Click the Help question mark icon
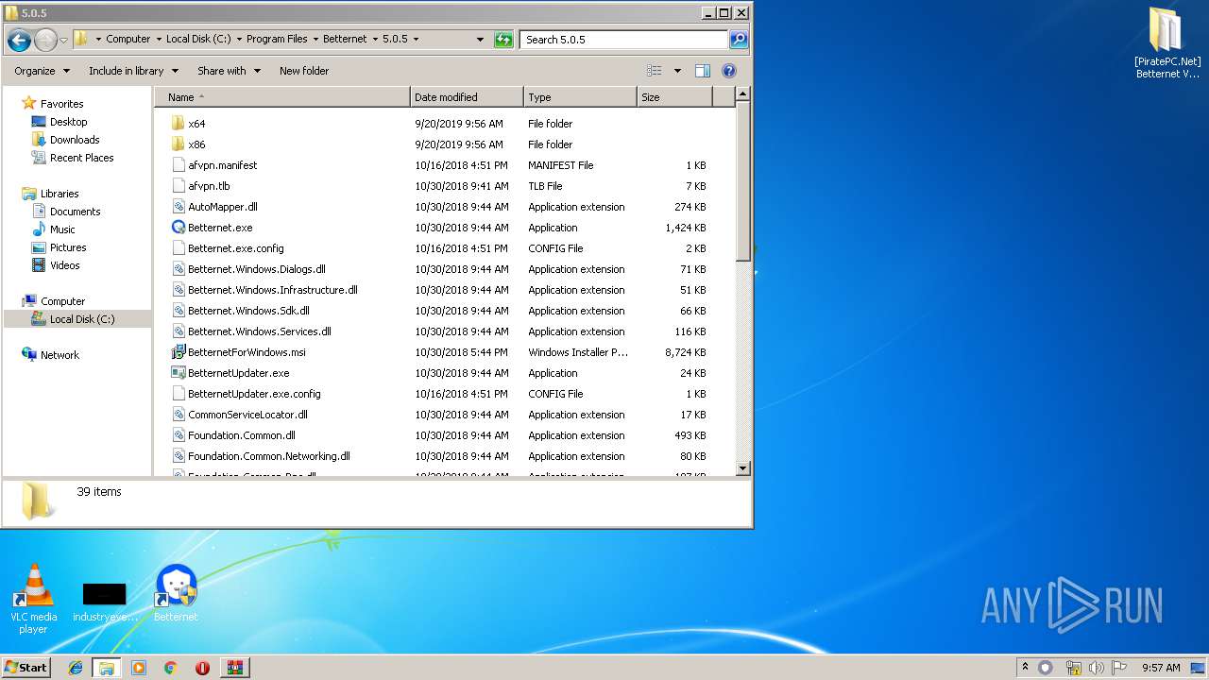The width and height of the screenshot is (1209, 680). coord(728,71)
